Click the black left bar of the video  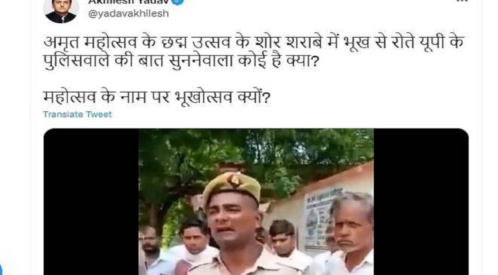tap(91, 201)
